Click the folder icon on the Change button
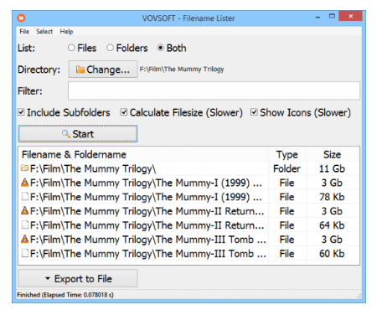 pos(80,70)
